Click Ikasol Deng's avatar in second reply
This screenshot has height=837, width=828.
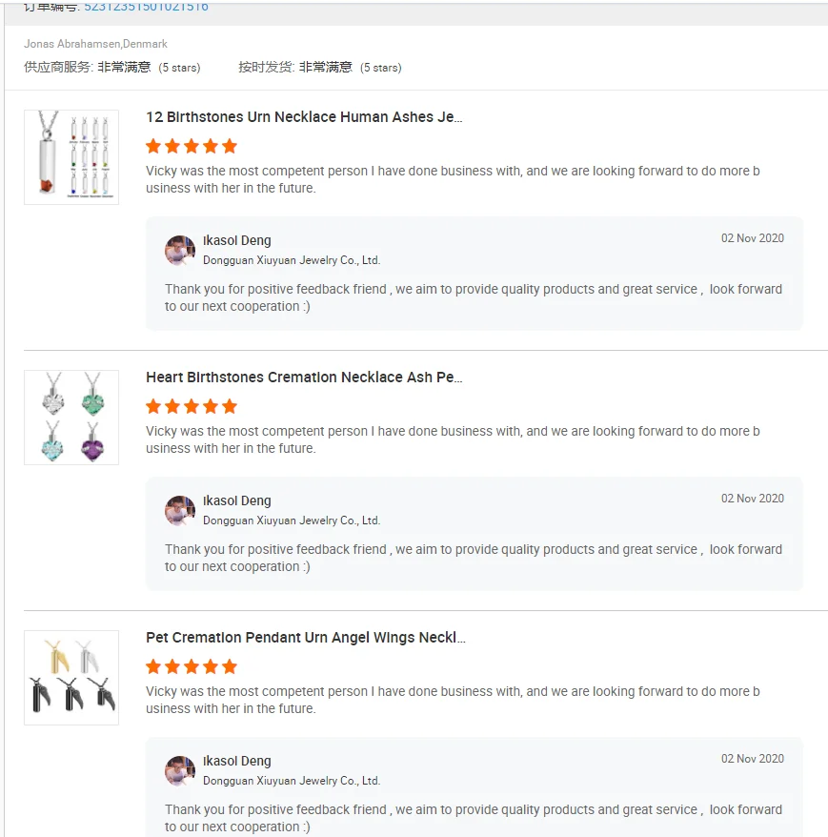tap(180, 511)
